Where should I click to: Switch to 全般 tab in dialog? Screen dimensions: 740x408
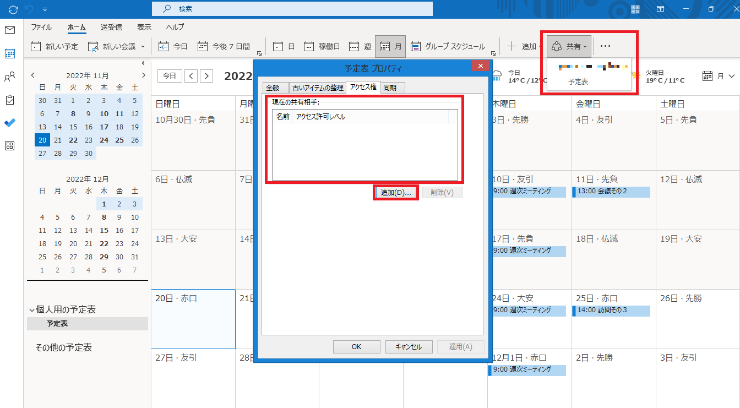(276, 88)
